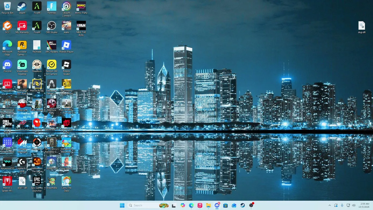
Task: Click the microphone icon in the system tray
Action: (x=342, y=205)
